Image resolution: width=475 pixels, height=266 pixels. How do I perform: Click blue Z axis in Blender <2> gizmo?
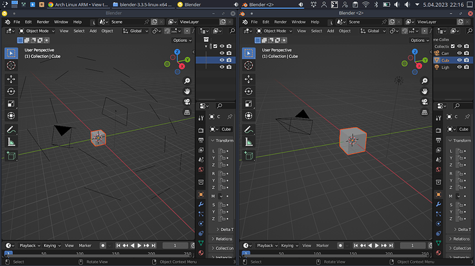414,52
